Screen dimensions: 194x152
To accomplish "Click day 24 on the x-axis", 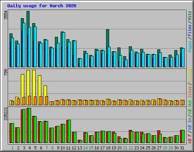I will (x=142, y=148).
